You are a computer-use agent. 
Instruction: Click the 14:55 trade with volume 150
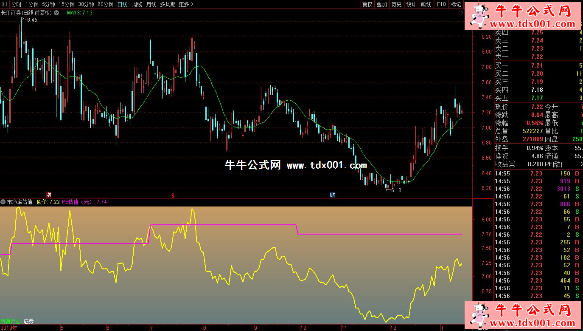[538, 173]
